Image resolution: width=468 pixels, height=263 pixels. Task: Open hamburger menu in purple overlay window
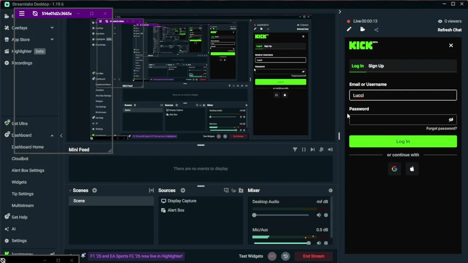click(22, 14)
